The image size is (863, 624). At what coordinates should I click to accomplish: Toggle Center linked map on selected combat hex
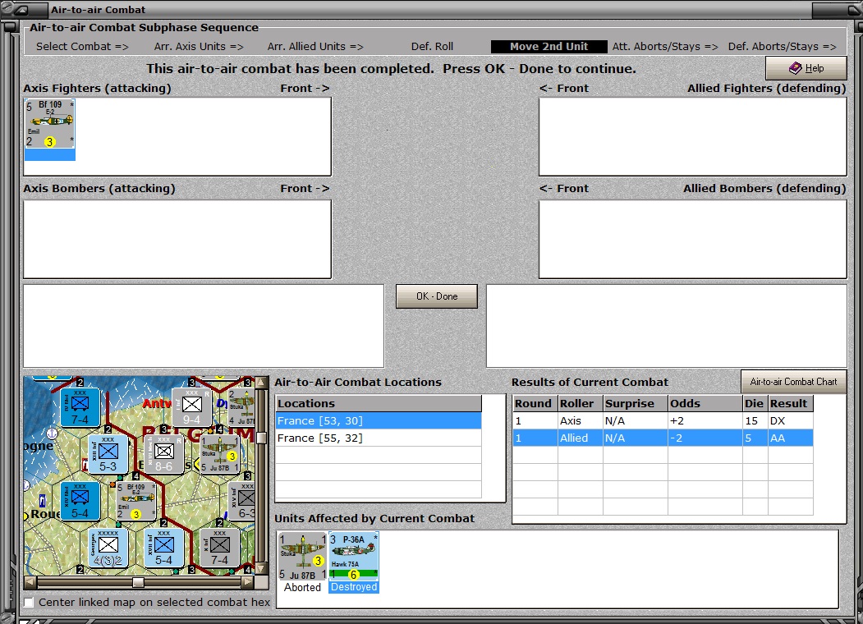pos(29,602)
